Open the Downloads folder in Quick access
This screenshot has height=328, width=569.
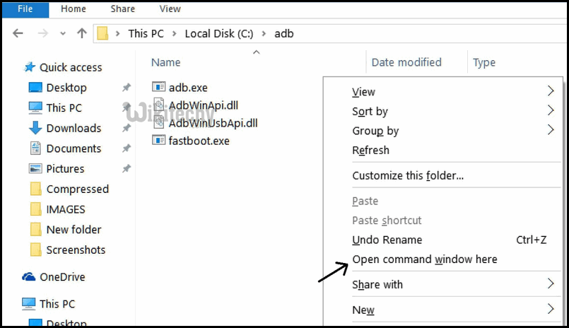pos(73,128)
